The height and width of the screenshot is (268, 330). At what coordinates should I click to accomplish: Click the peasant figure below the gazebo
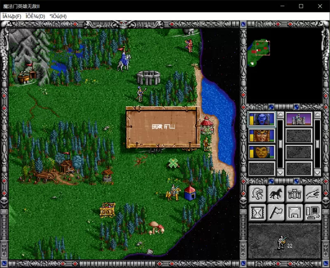(206, 144)
